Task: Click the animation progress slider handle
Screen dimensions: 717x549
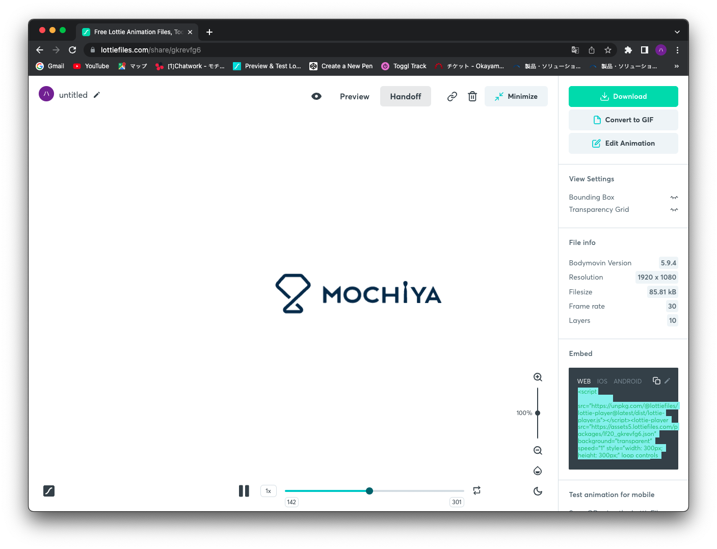Action: coord(369,491)
